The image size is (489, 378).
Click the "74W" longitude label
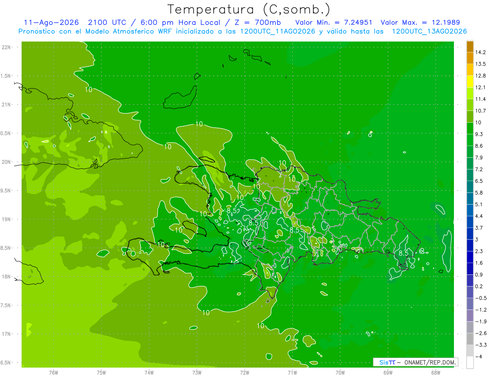click(x=149, y=373)
